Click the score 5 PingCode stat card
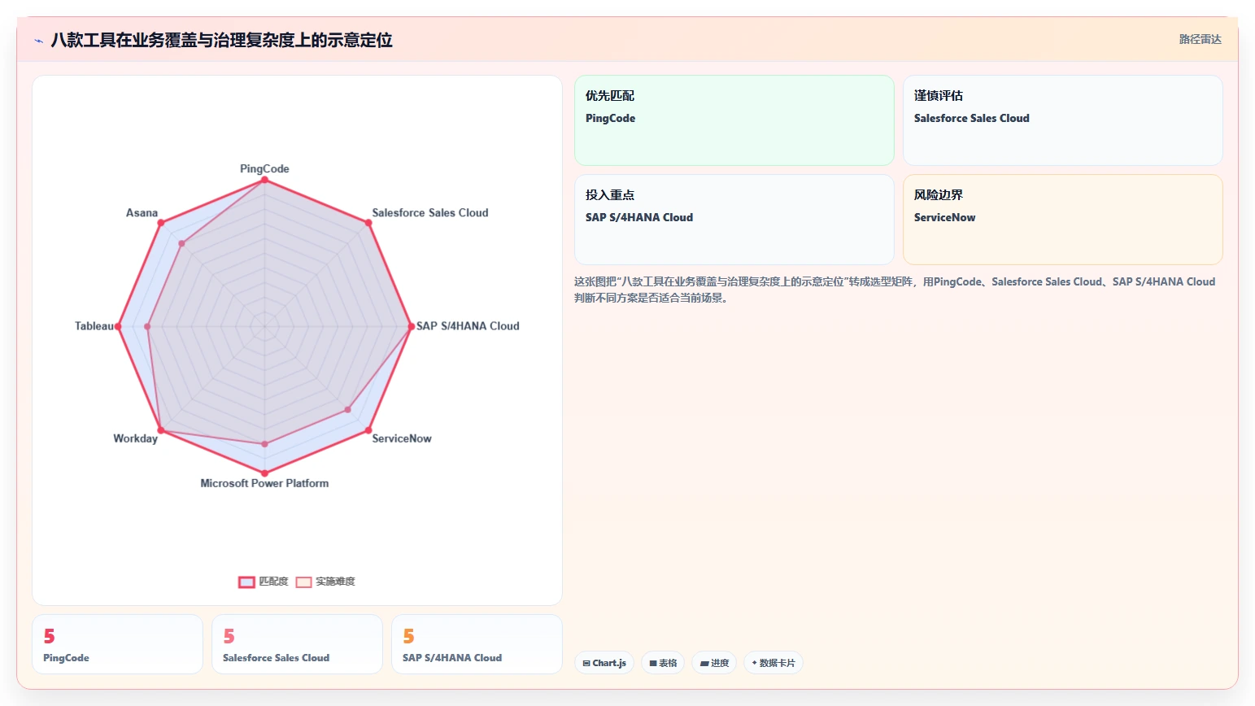The width and height of the screenshot is (1255, 706). click(117, 644)
